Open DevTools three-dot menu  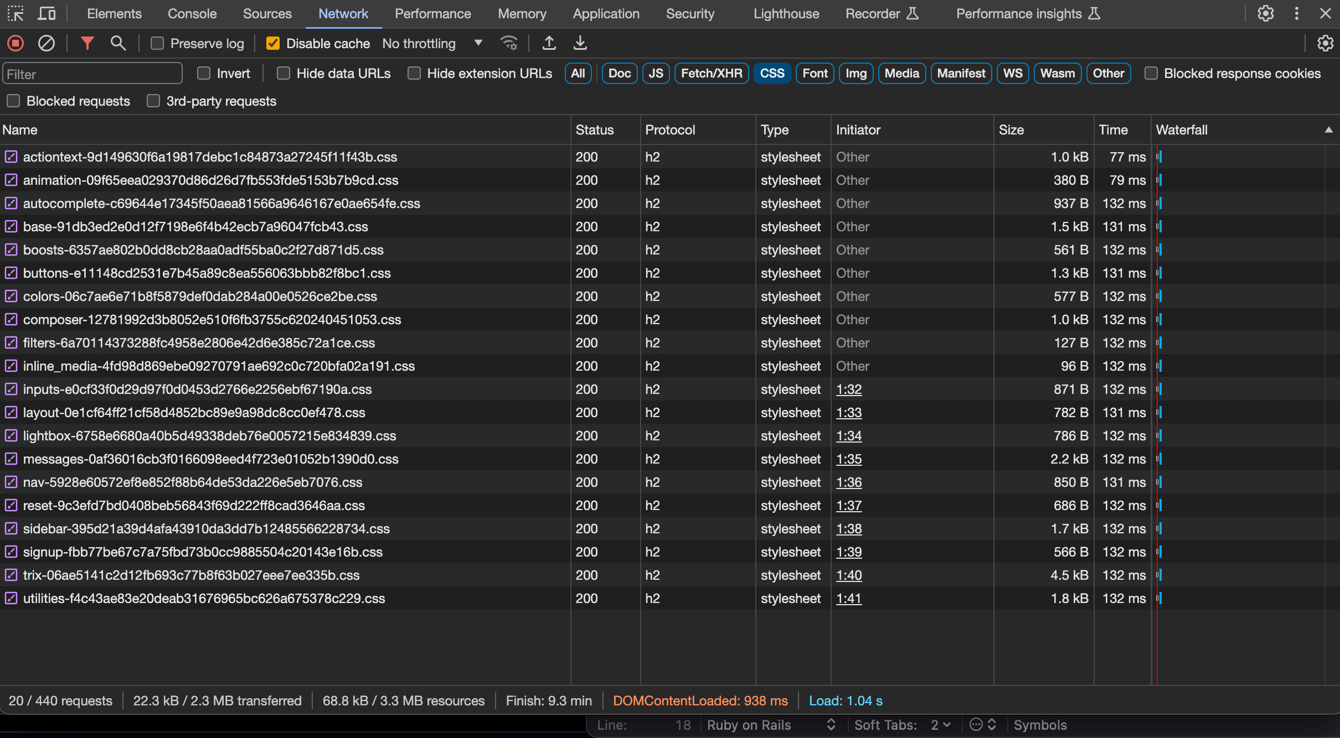tap(1296, 13)
